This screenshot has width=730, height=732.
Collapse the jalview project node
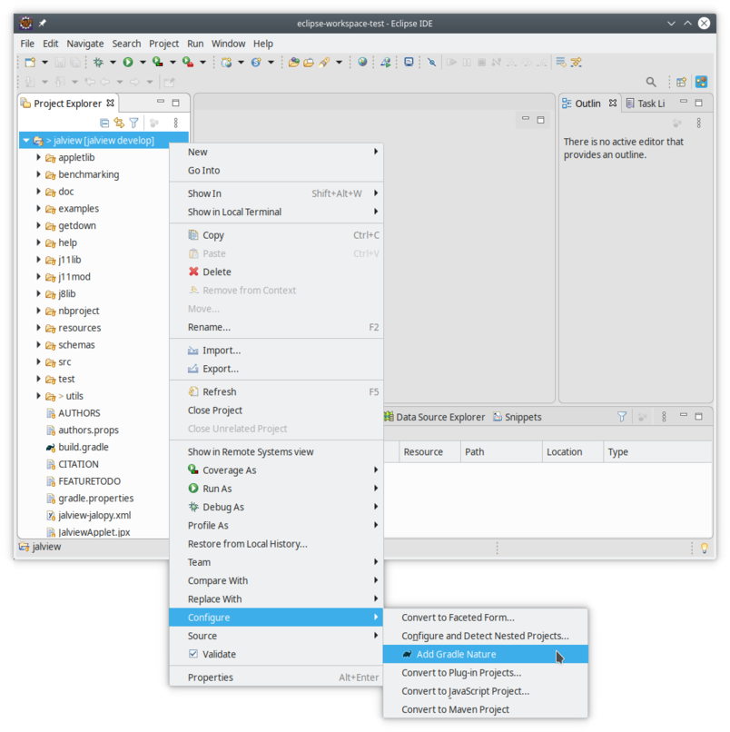coord(26,140)
